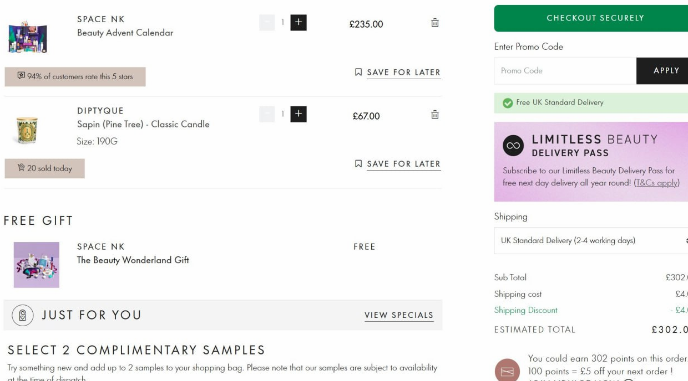Increase Beauty Advent Calendar quantity with plus

pyautogui.click(x=299, y=23)
